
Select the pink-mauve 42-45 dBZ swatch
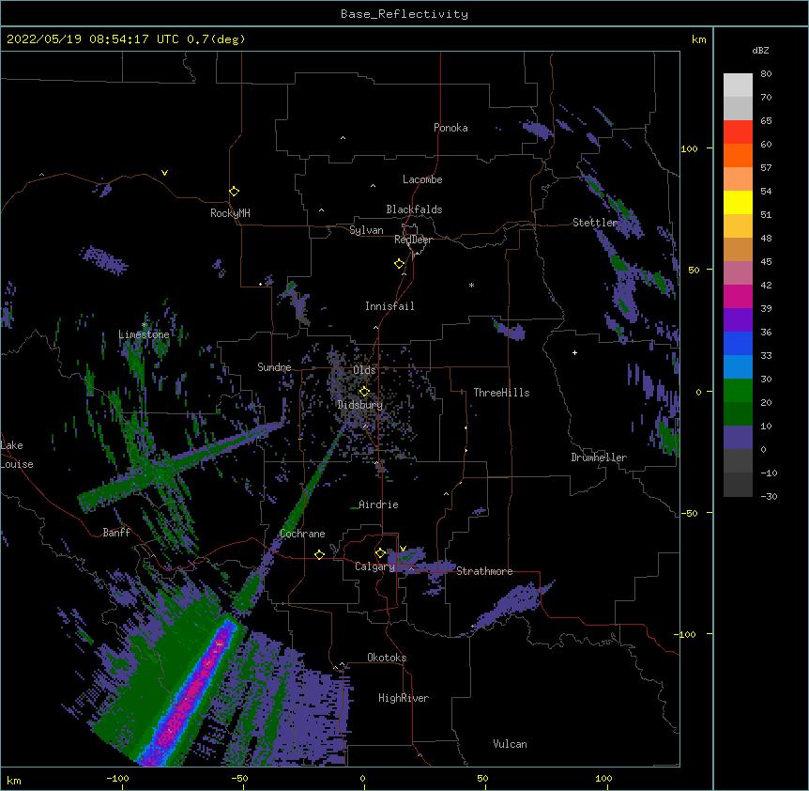point(738,272)
